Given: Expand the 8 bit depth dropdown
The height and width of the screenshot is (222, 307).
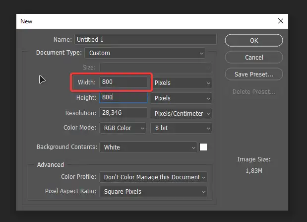Looking at the screenshot, I should [x=182, y=128].
